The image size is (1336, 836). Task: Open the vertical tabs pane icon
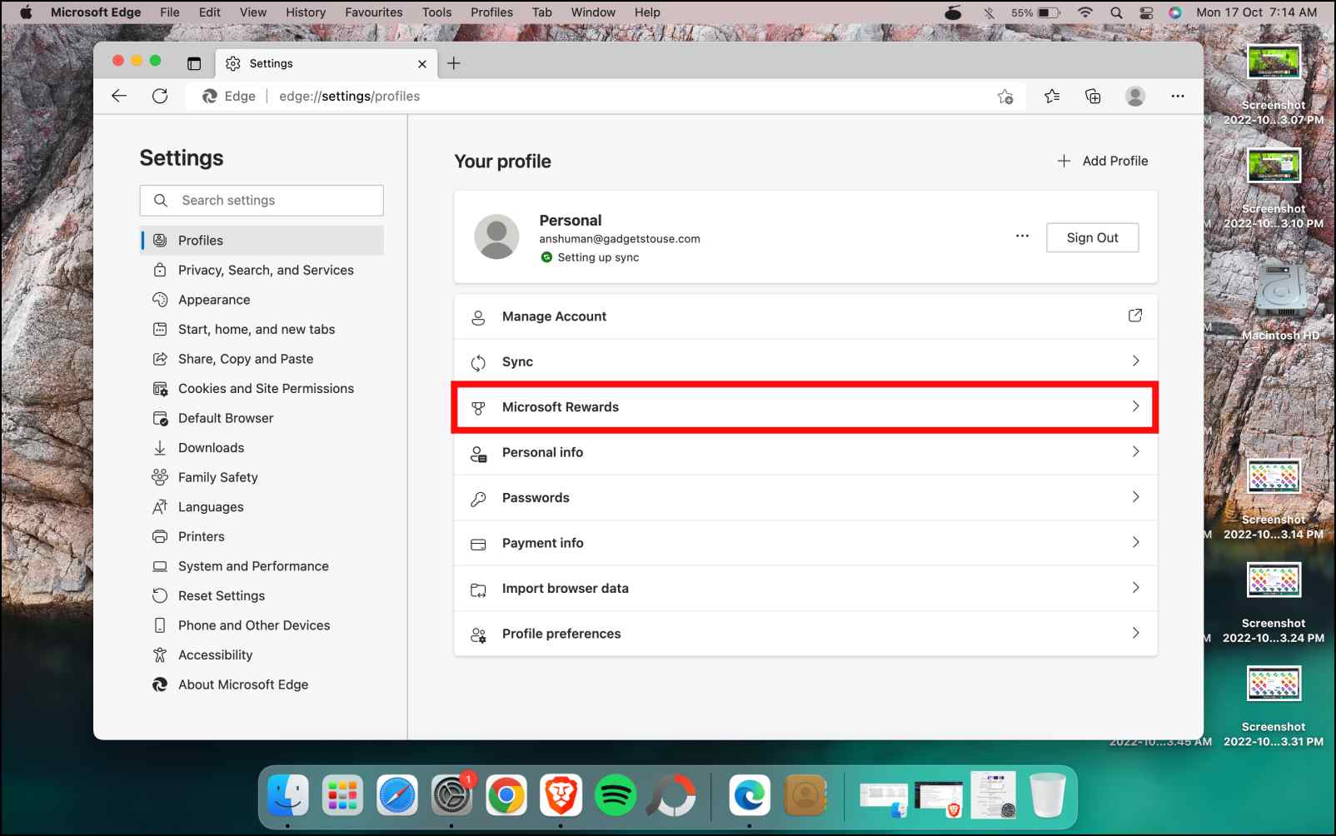(x=194, y=63)
